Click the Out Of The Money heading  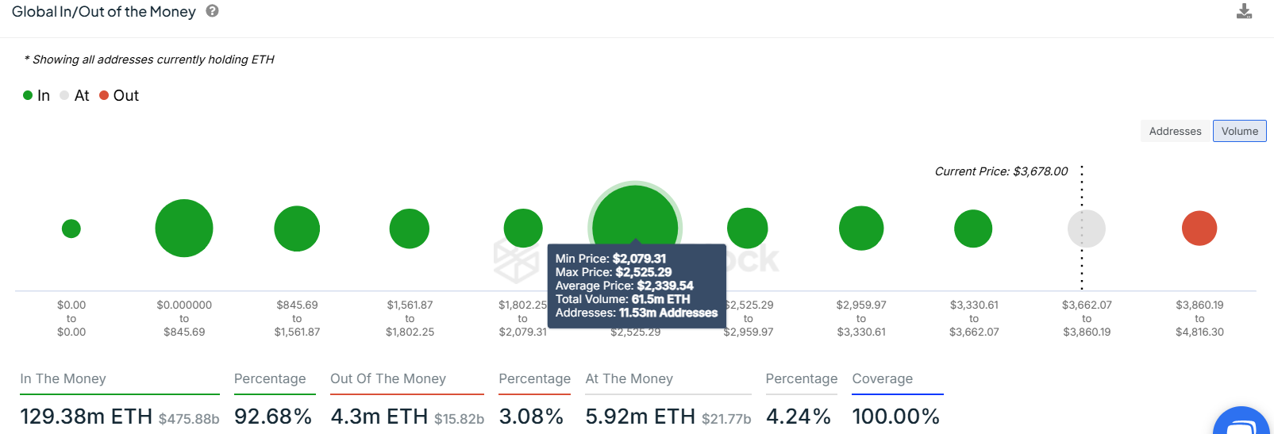click(x=388, y=379)
